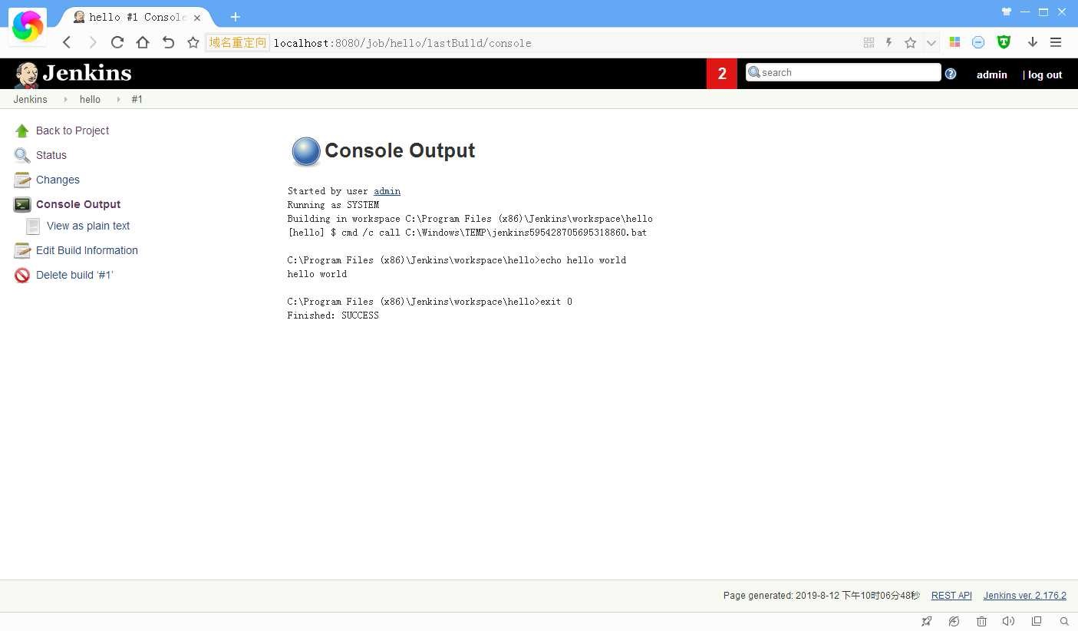Open the Changes link
The image size is (1078, 631).
58,180
